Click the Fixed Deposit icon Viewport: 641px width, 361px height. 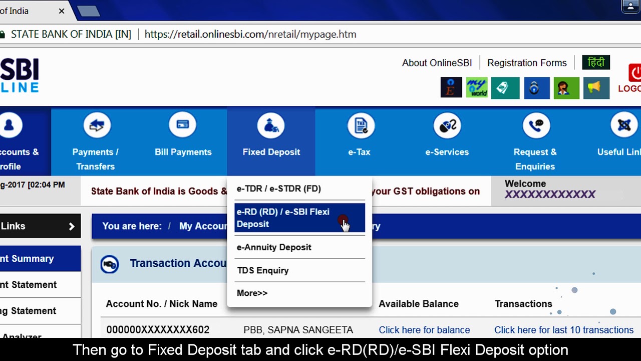tap(271, 125)
